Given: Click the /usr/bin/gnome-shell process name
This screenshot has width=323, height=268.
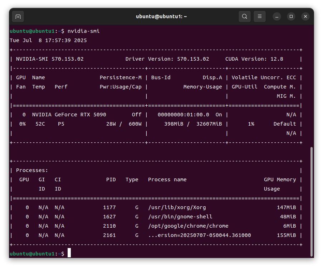Looking at the screenshot, I should coord(180,217).
